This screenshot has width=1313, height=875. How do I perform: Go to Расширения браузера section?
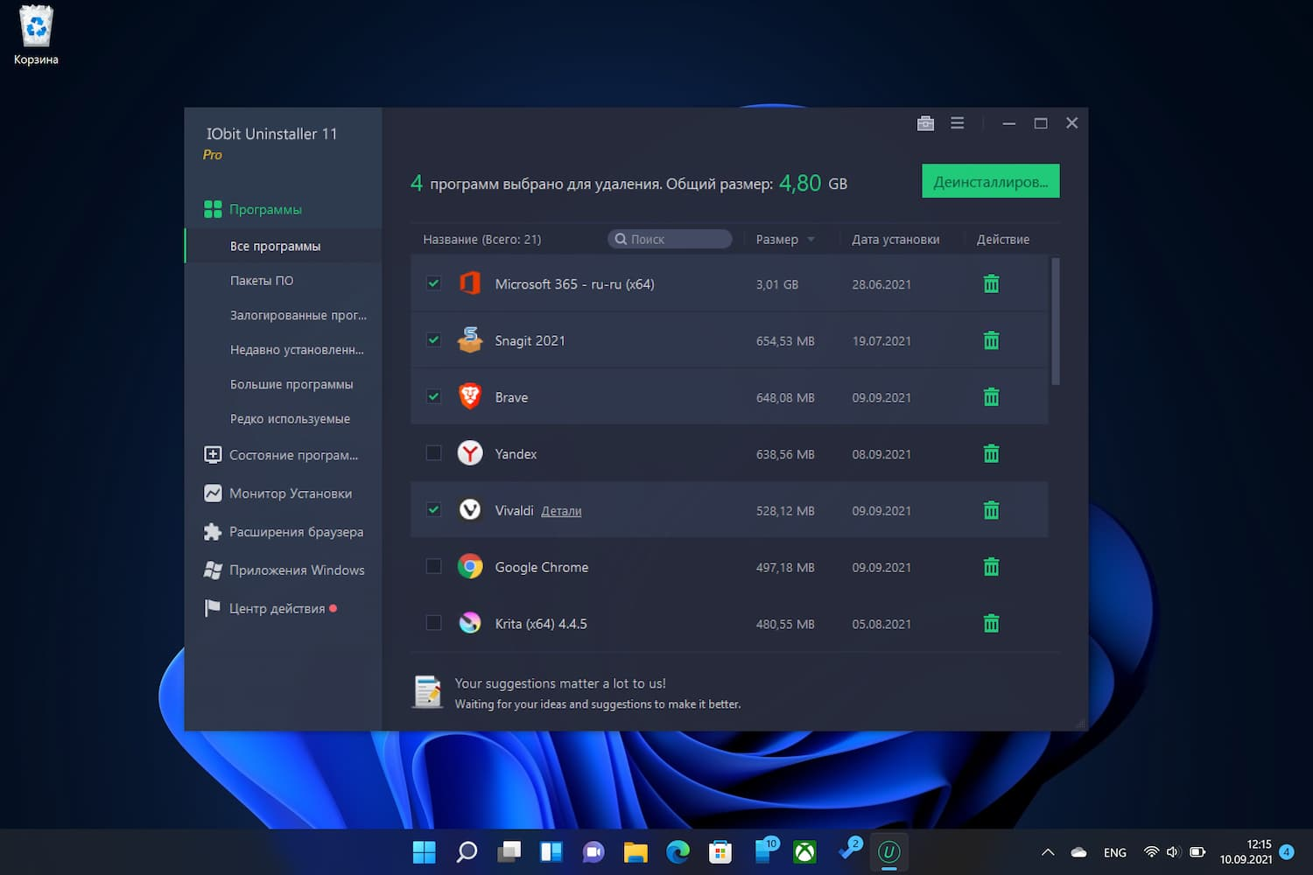(x=296, y=532)
